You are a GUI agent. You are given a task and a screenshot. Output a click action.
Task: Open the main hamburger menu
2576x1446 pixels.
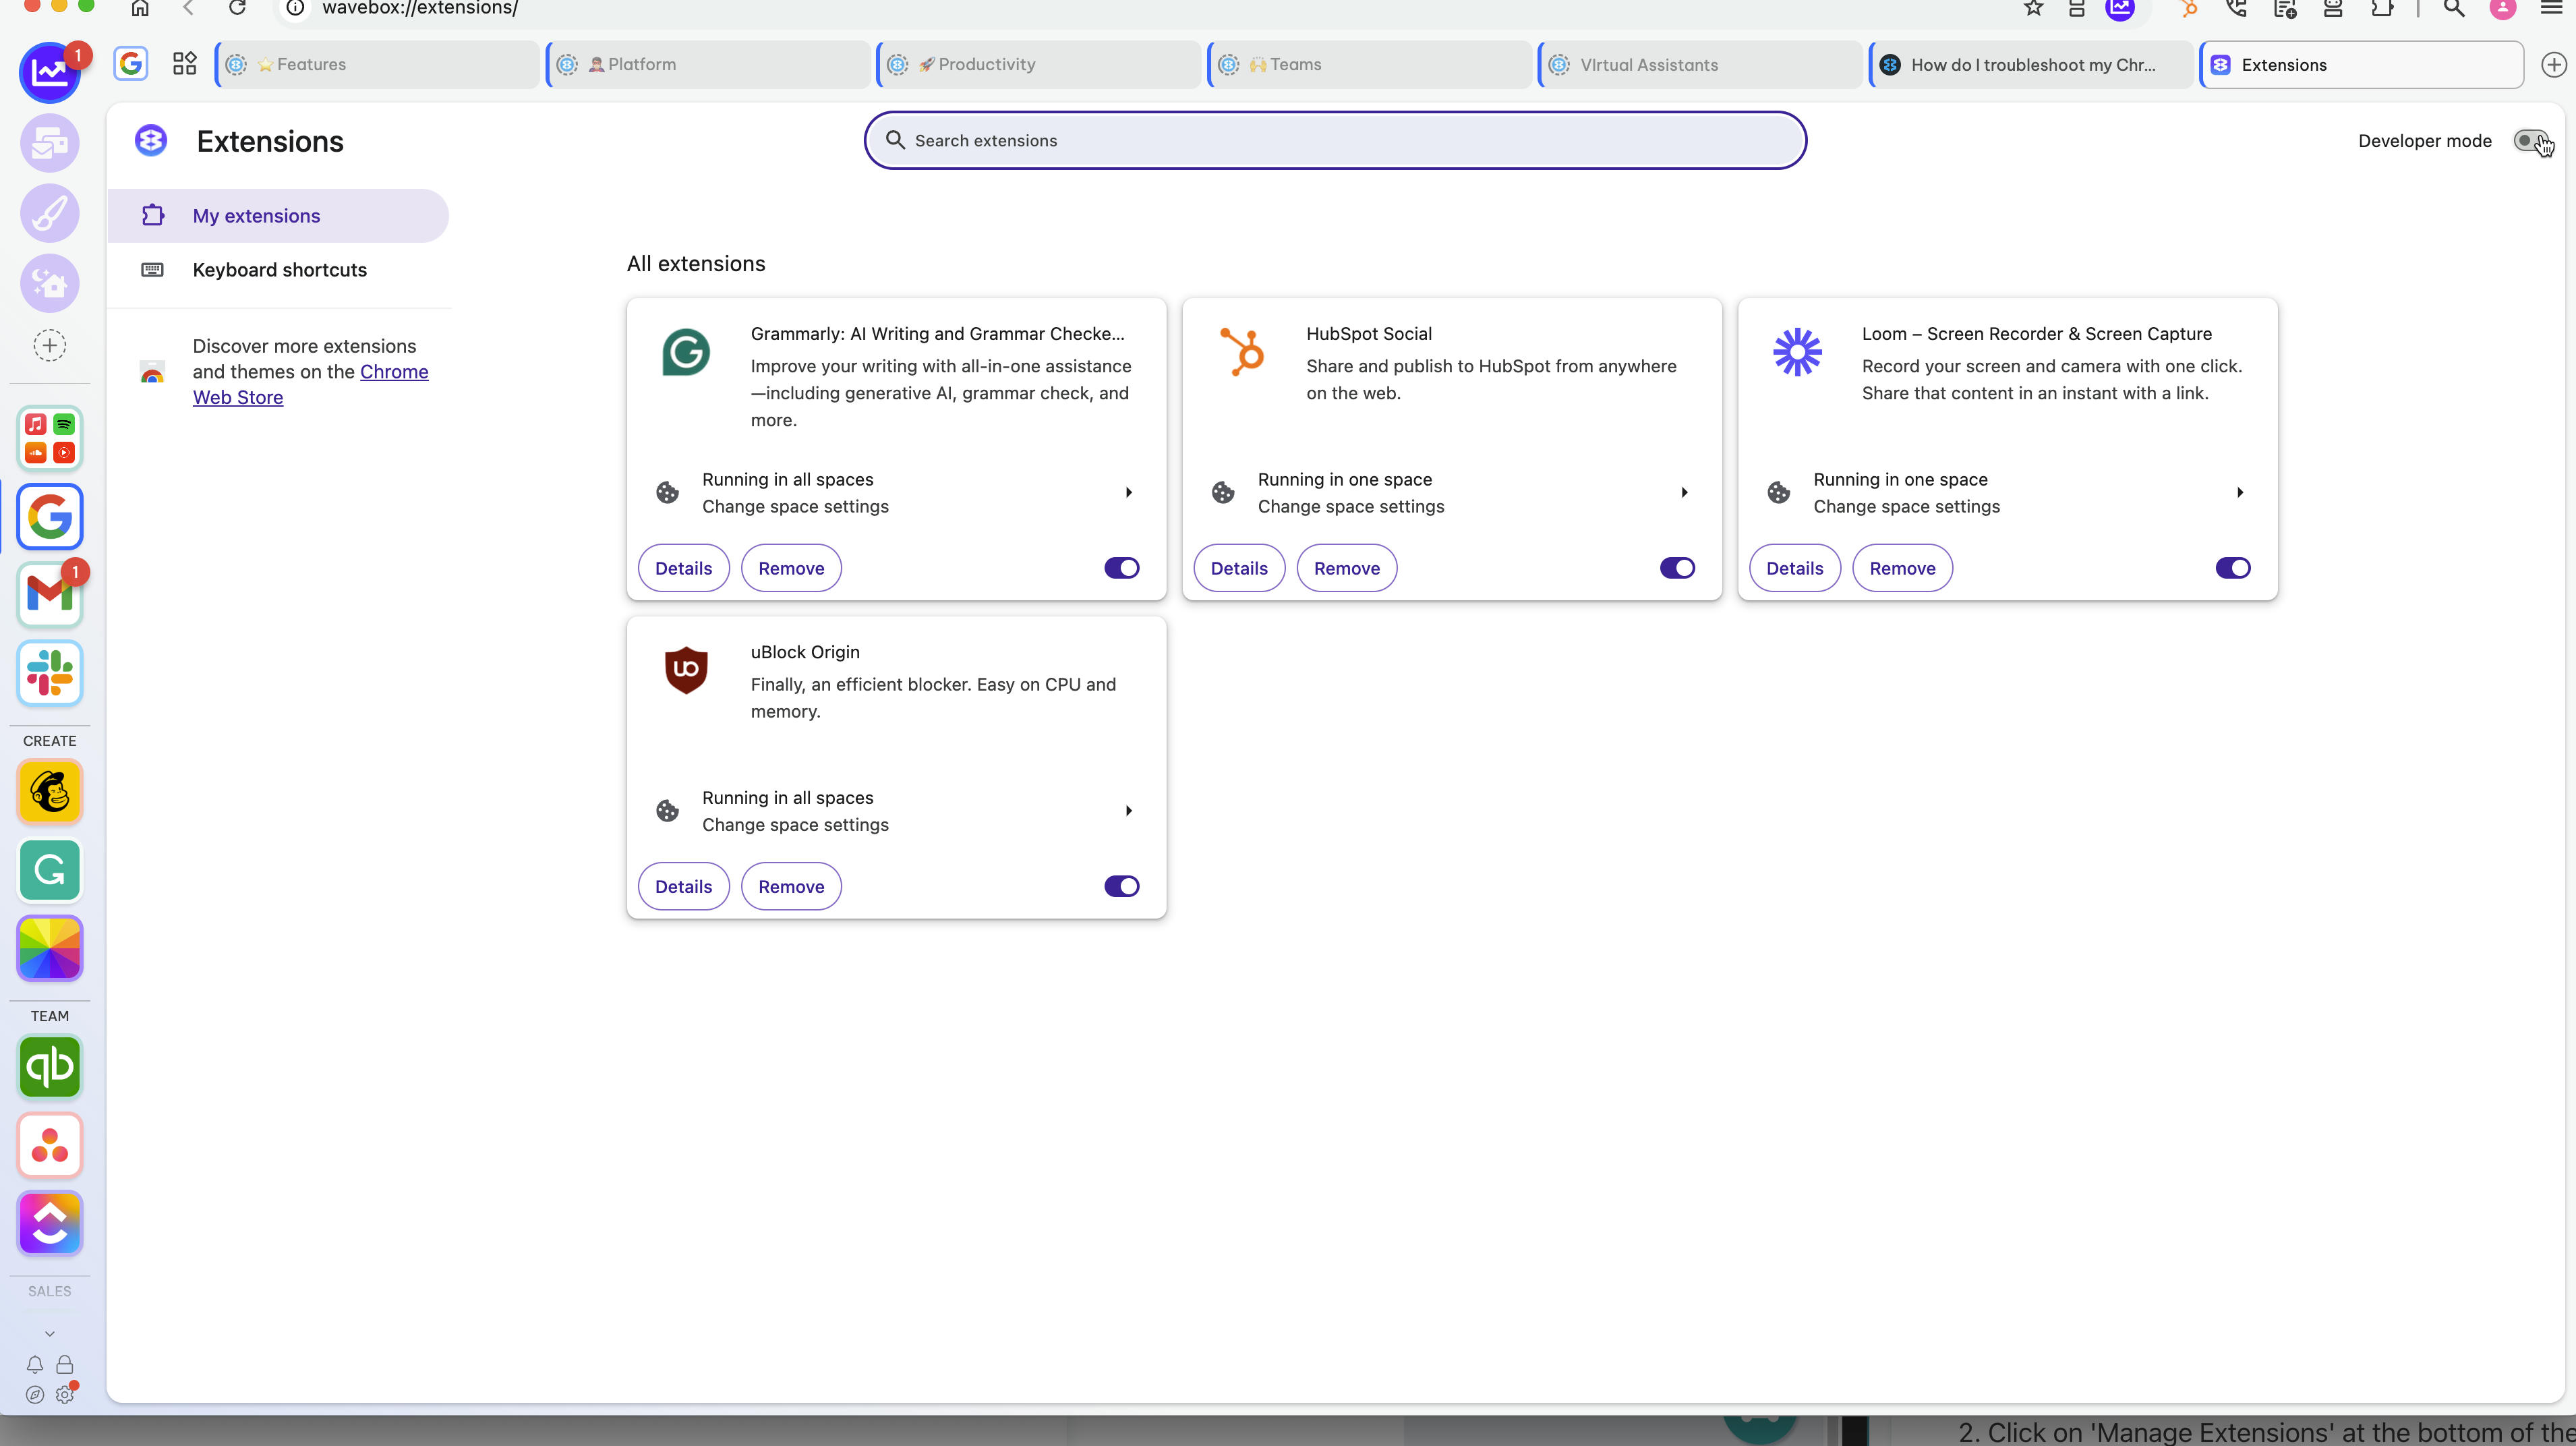tap(2551, 8)
